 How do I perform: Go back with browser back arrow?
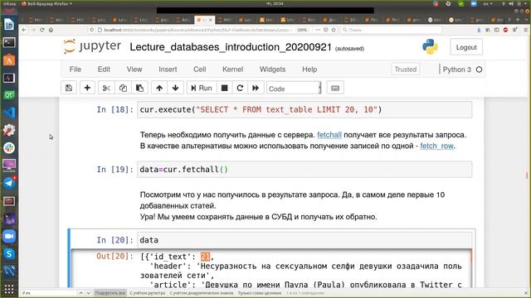pyautogui.click(x=24, y=30)
